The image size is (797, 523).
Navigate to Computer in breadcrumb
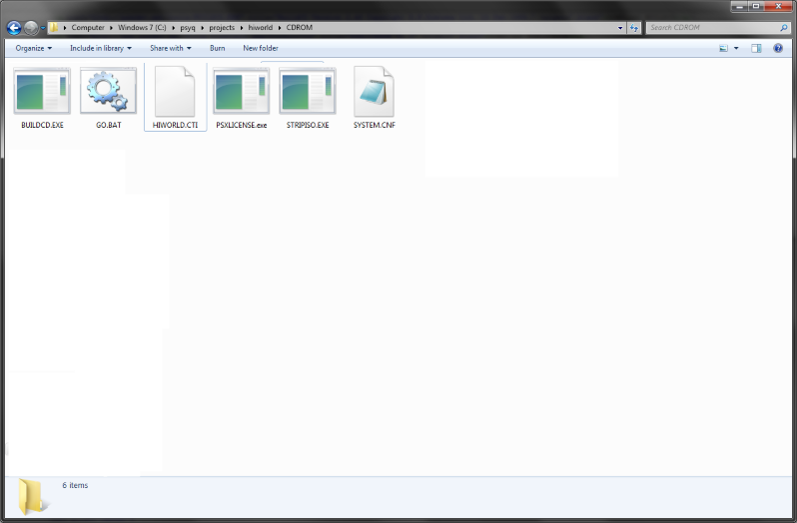(88, 27)
